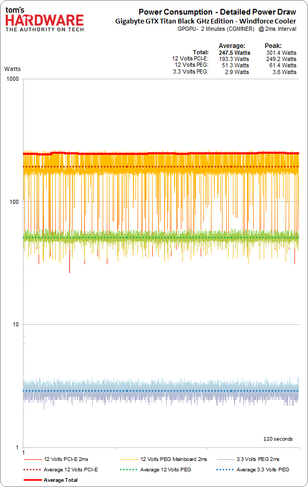Click the blue dotted 3.3 Volts average line

161,391
